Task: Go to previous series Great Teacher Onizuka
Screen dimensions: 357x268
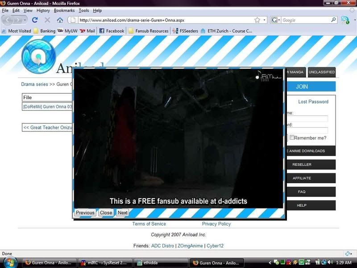Action: click(47, 127)
